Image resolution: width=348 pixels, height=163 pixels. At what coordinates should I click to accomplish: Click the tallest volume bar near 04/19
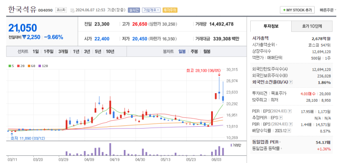(110, 150)
